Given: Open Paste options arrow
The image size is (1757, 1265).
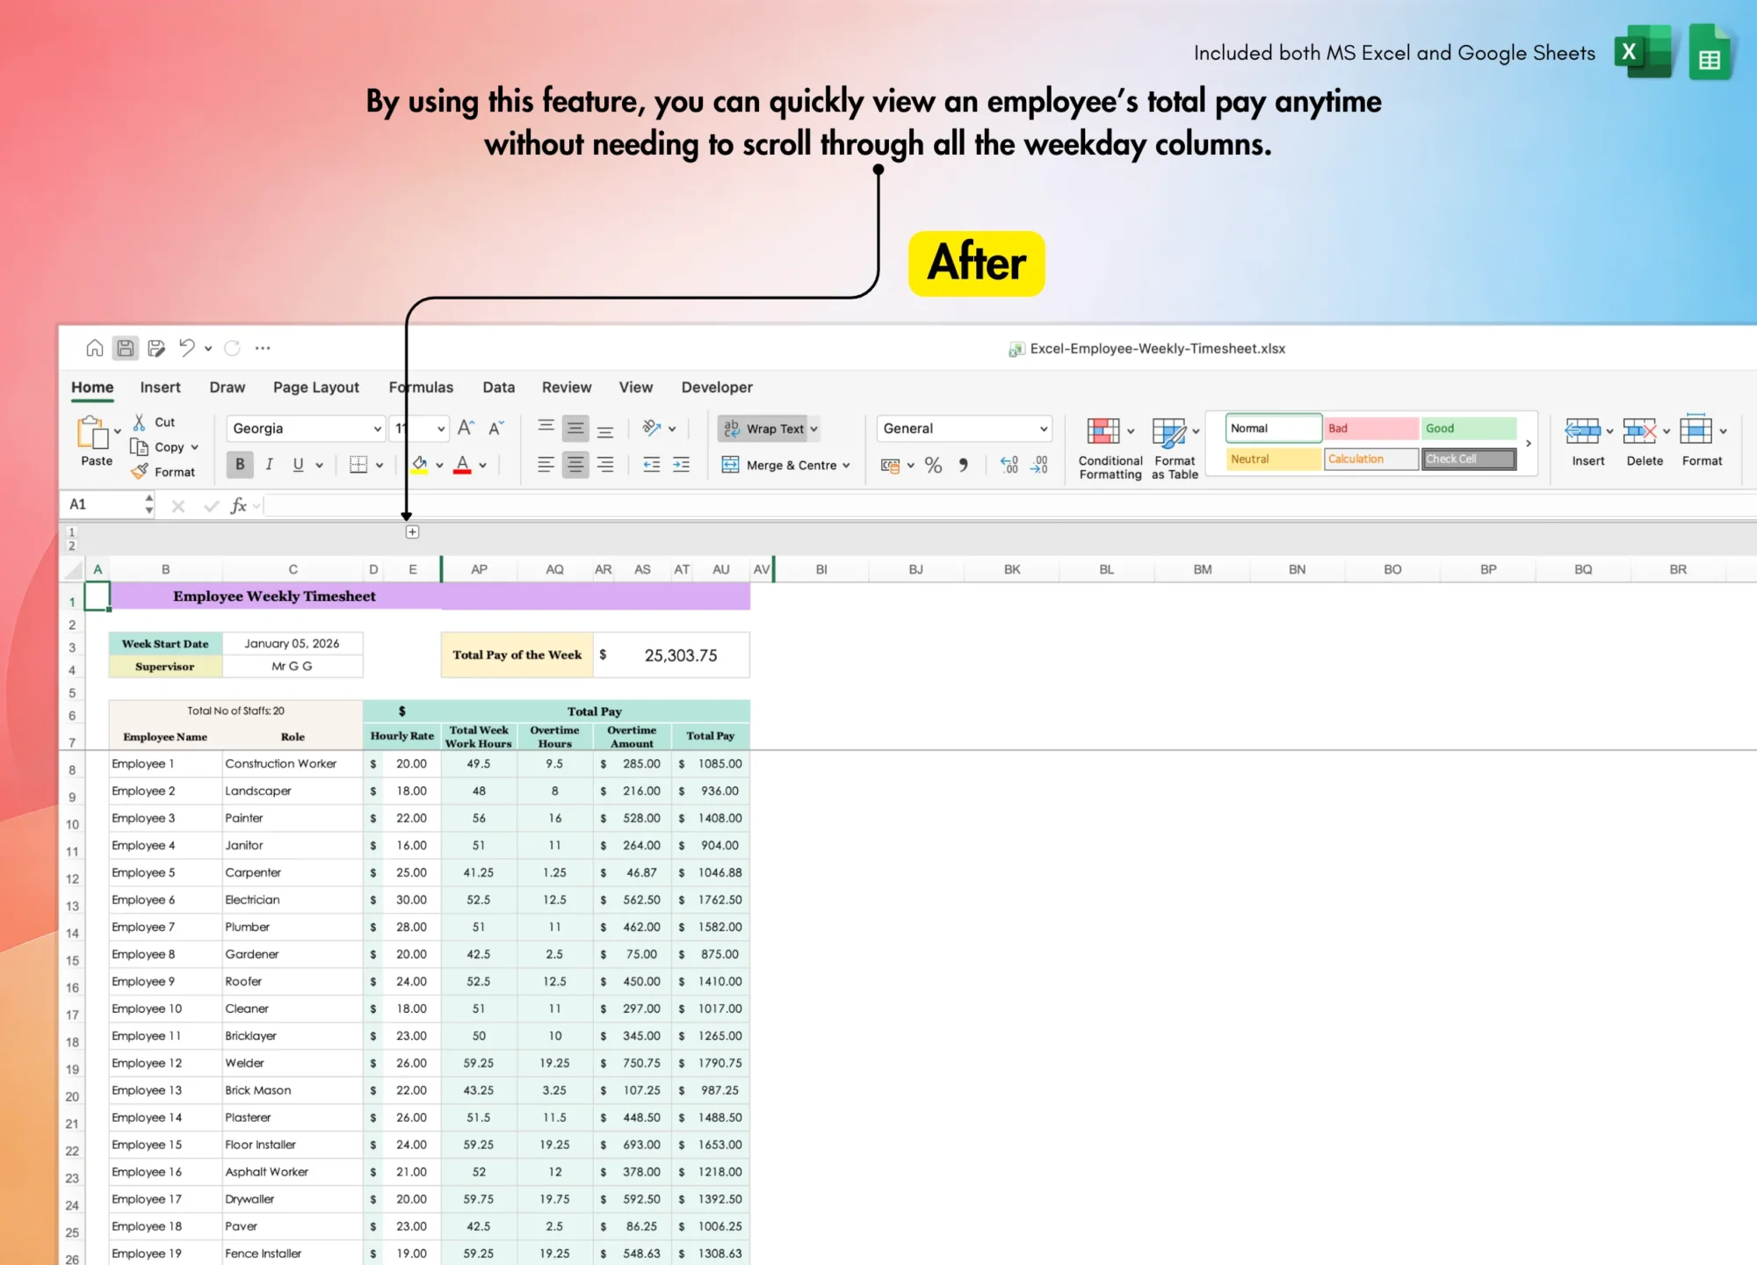Looking at the screenshot, I should (x=118, y=431).
